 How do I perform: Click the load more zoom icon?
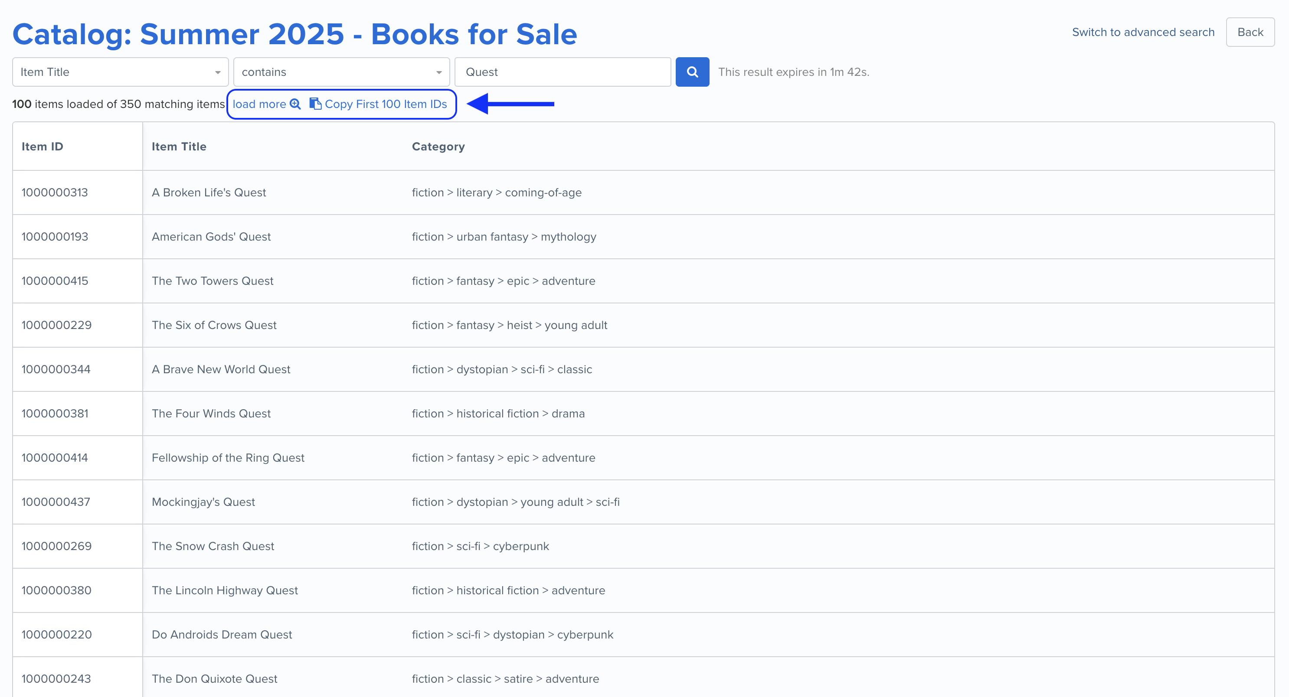coord(295,104)
